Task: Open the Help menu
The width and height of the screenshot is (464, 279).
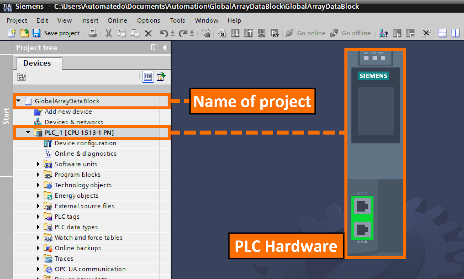Action: point(234,20)
